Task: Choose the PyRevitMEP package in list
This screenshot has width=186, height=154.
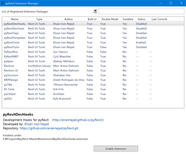Action: pos(93,56)
